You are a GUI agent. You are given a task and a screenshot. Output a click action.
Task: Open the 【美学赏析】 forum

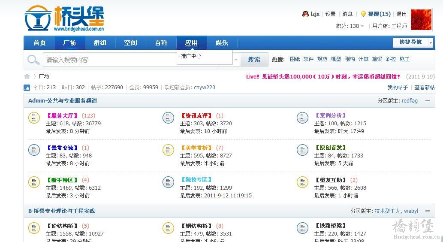(x=196, y=148)
